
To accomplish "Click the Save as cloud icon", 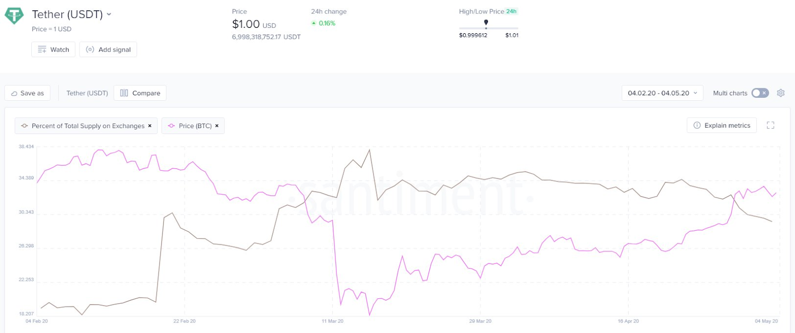I will pyautogui.click(x=14, y=93).
